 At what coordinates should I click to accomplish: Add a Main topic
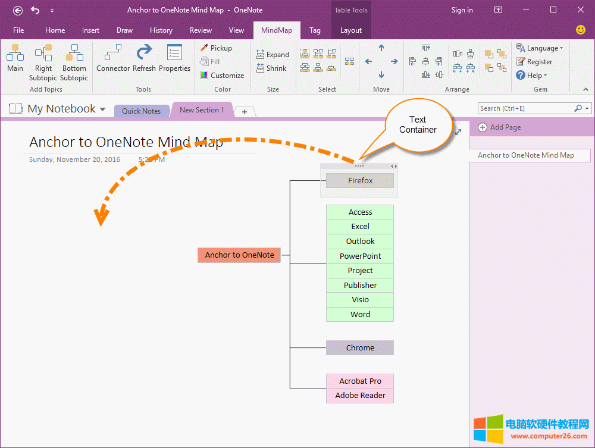(x=15, y=59)
